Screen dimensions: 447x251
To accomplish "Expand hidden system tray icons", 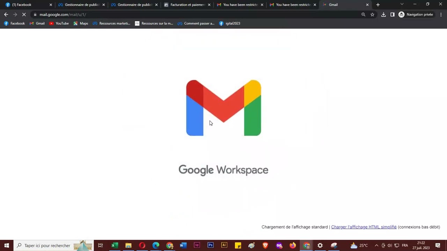I will click(376, 245).
